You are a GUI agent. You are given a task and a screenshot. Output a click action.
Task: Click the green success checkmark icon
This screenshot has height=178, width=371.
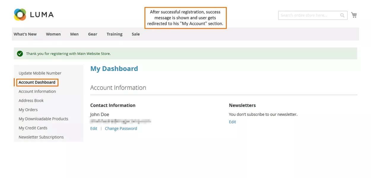[20, 54]
